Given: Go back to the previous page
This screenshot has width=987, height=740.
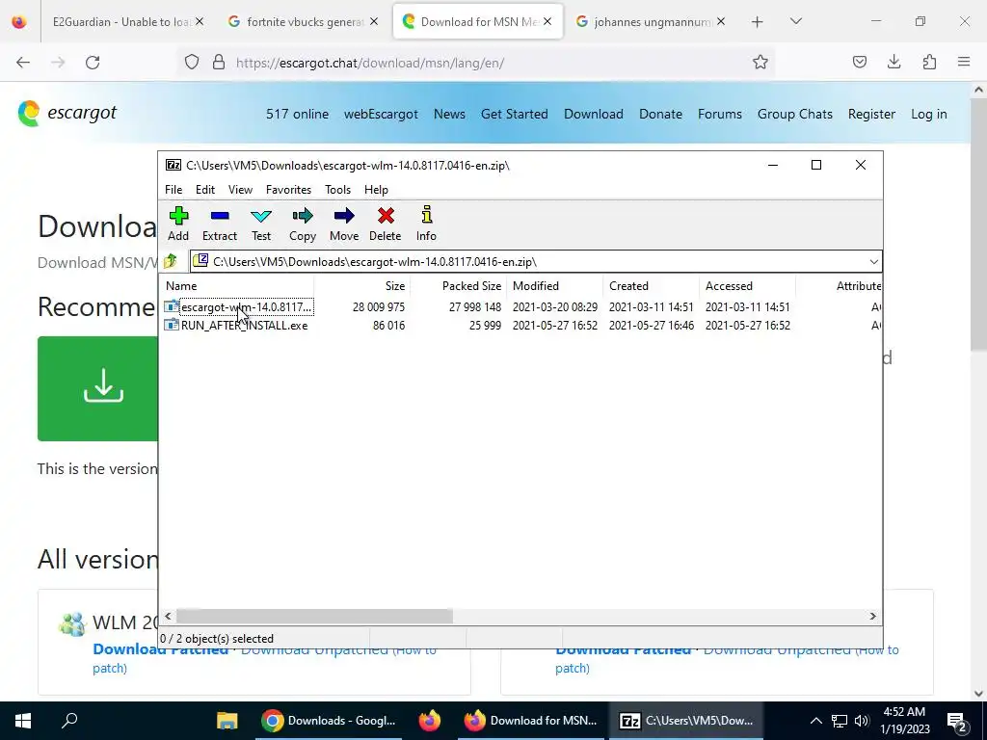Looking at the screenshot, I should (x=23, y=63).
